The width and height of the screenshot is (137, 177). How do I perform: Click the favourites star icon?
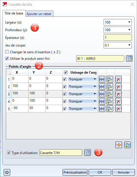(7, 172)
